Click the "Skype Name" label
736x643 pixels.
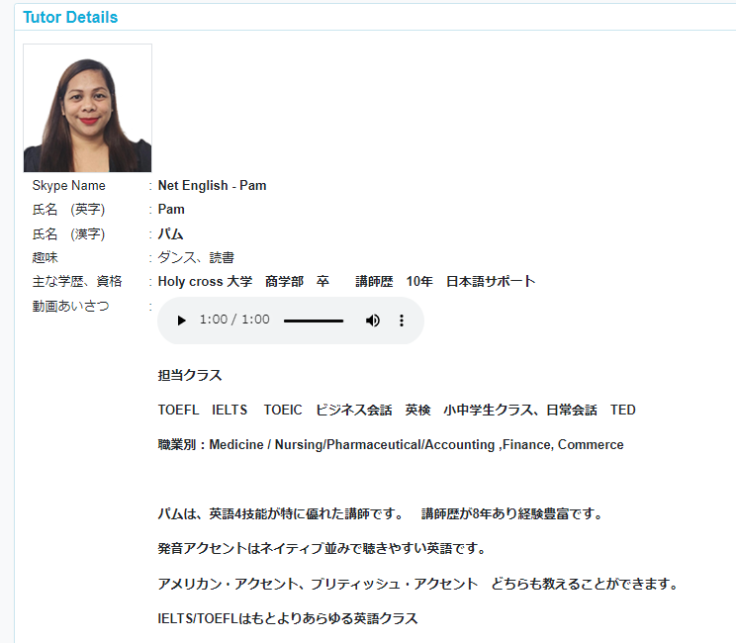69,185
